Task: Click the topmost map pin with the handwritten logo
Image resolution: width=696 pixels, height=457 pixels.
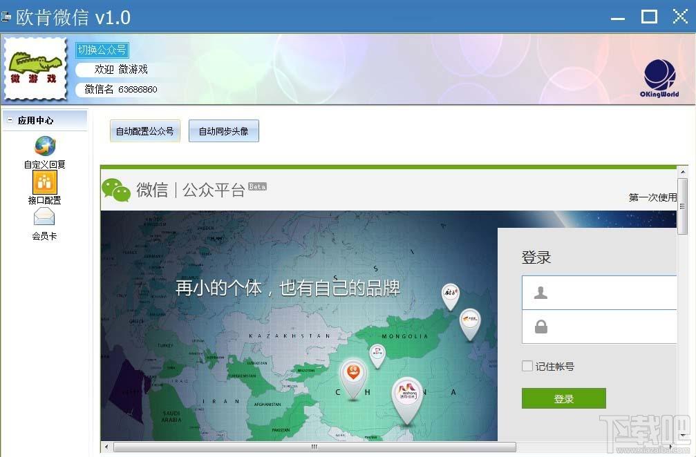Action: click(x=450, y=297)
